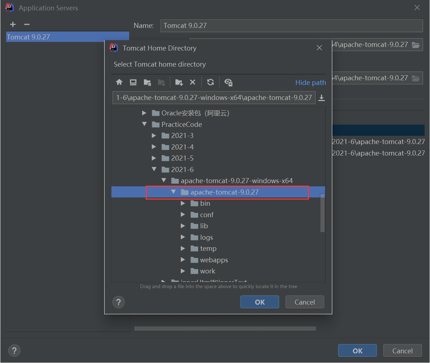430x363 pixels.
Task: Expand the 2021-4 folder
Action: click(x=154, y=147)
